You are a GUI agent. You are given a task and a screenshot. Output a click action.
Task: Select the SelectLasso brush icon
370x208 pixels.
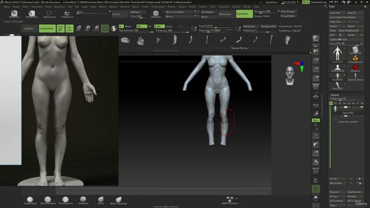point(50,14)
